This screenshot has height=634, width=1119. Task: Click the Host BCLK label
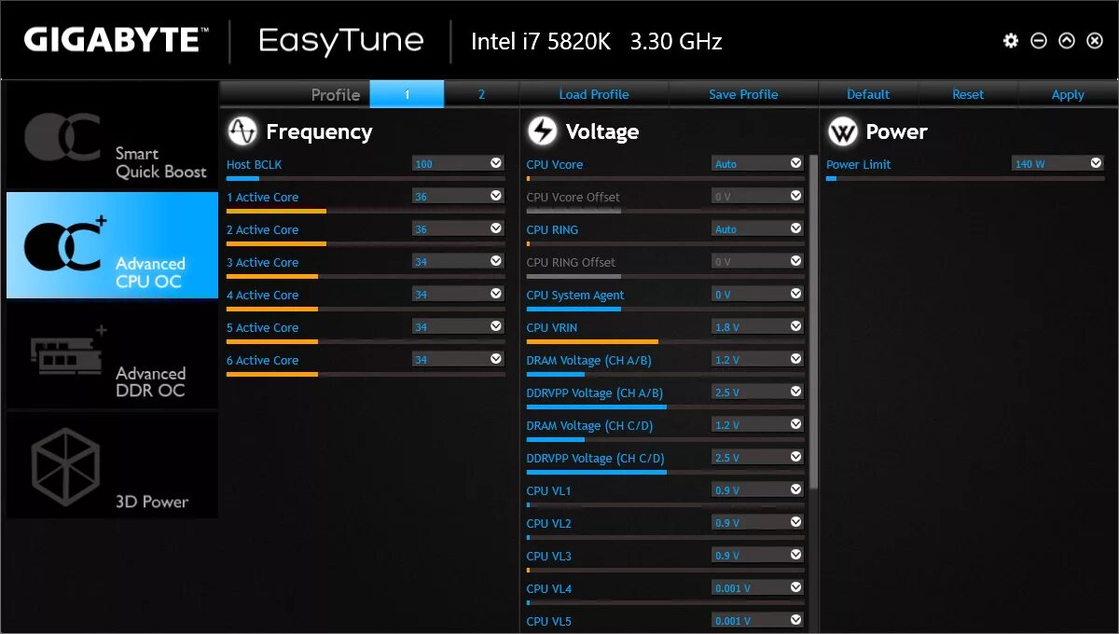click(x=254, y=164)
